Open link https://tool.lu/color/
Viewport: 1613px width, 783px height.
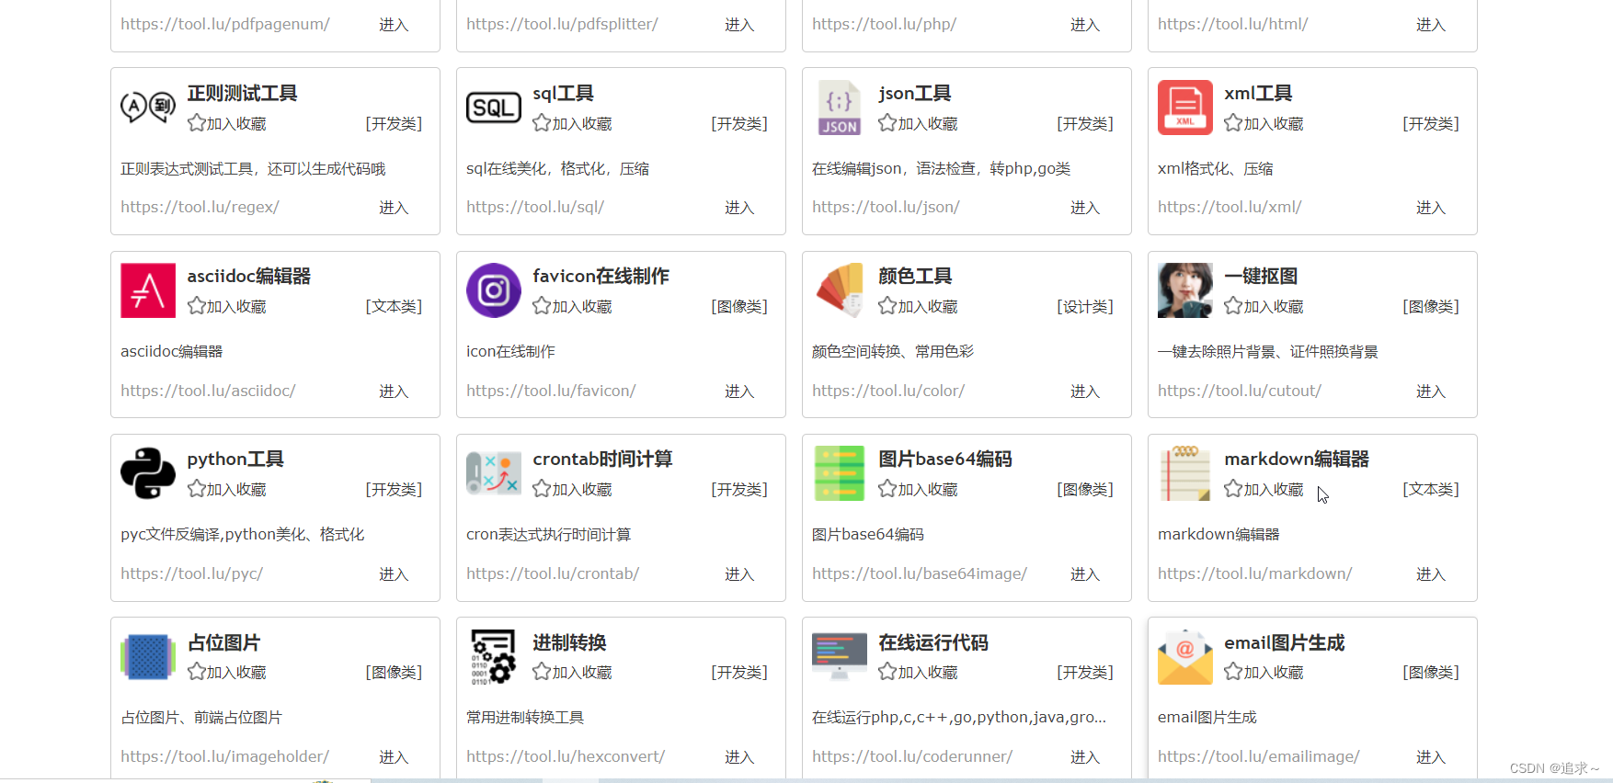pyautogui.click(x=888, y=391)
